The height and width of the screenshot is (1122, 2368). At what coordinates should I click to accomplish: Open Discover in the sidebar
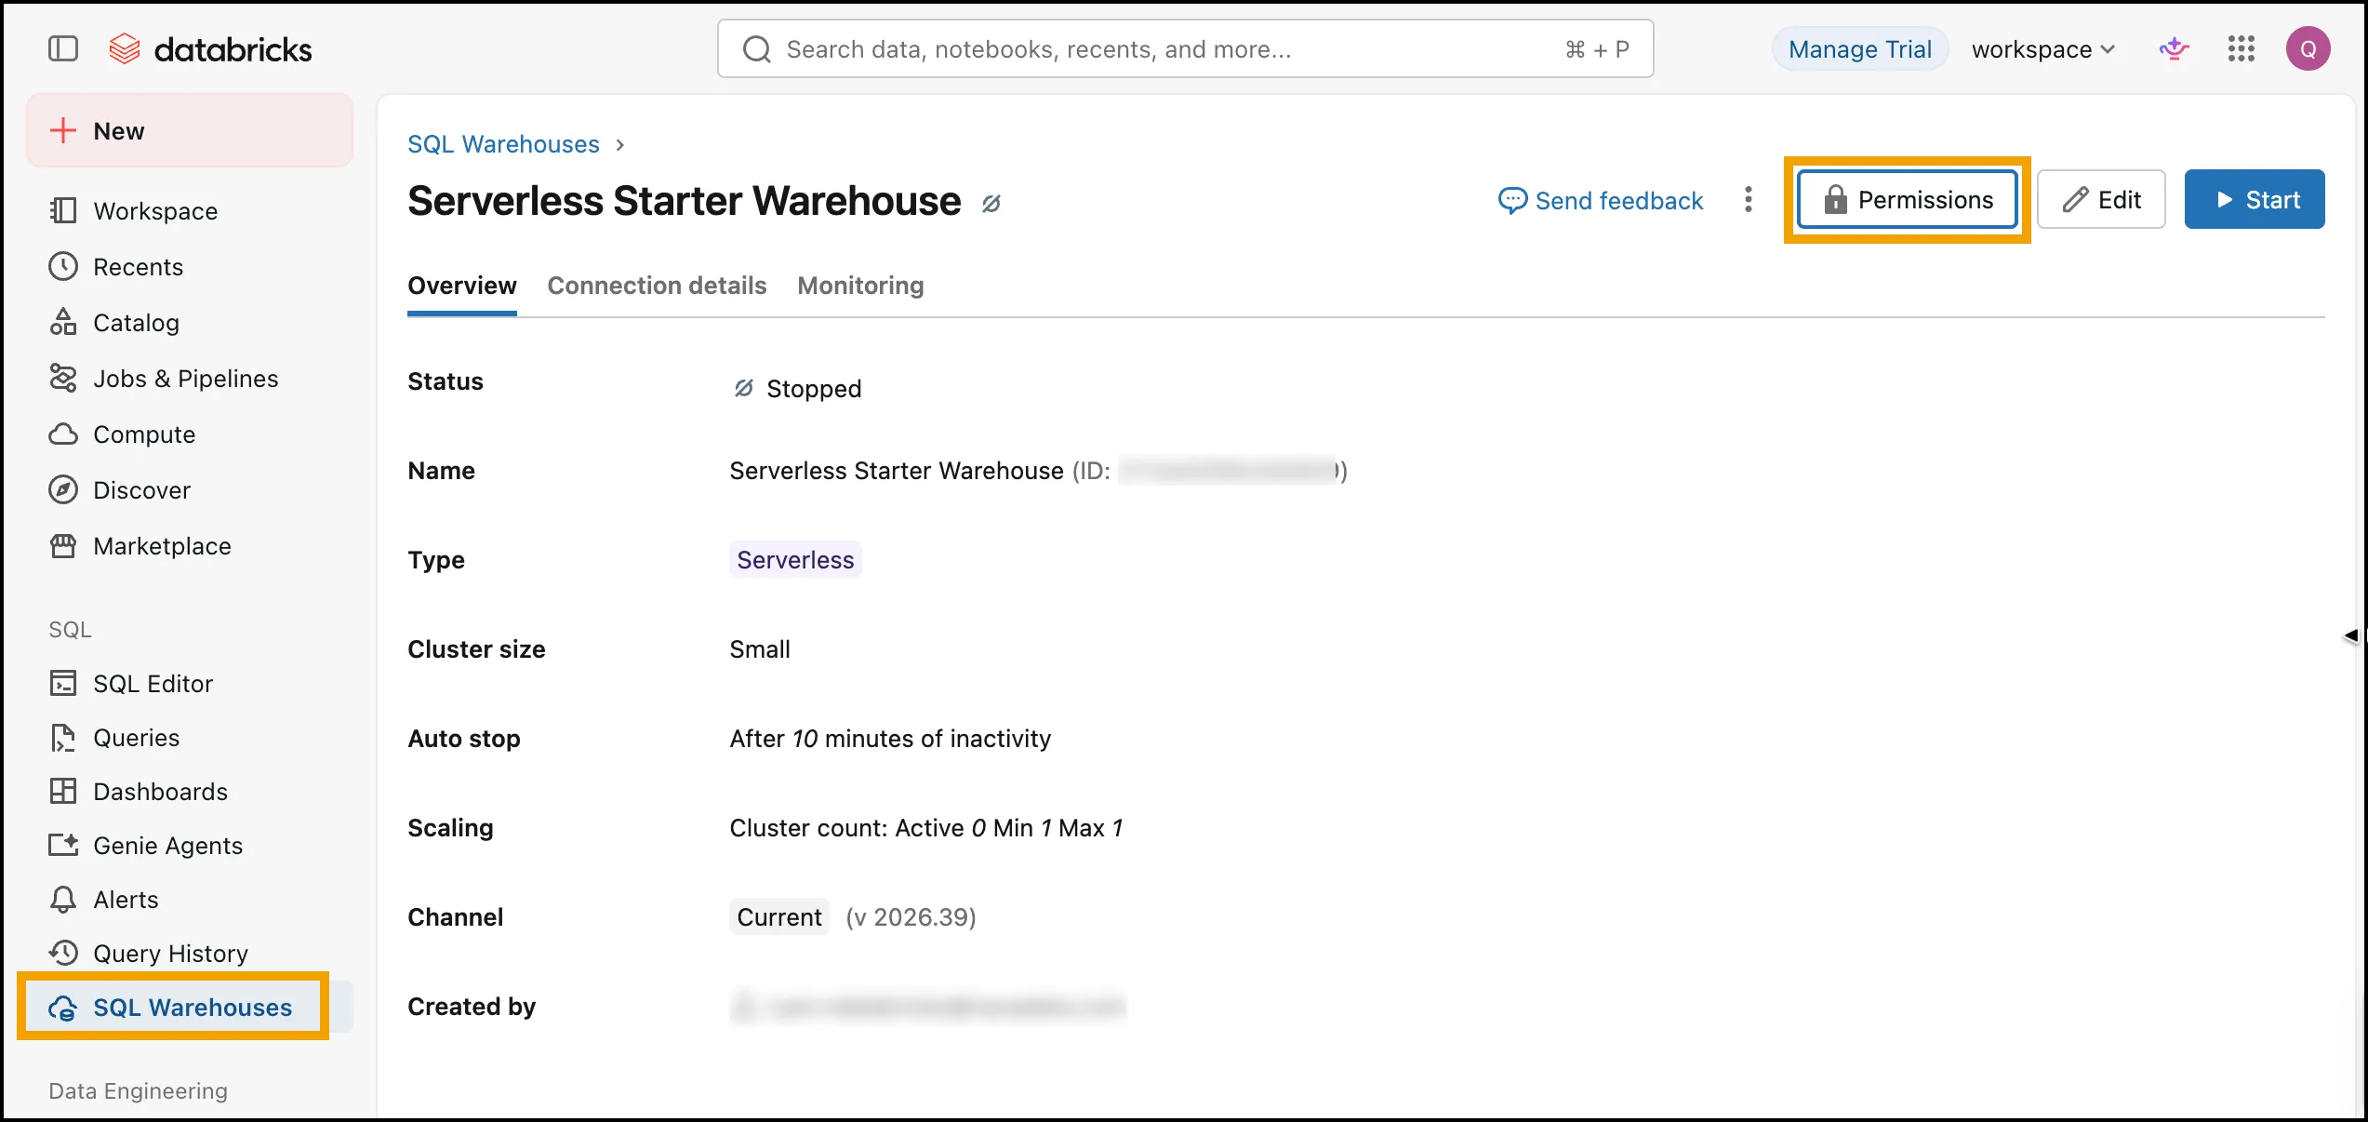[x=190, y=490]
